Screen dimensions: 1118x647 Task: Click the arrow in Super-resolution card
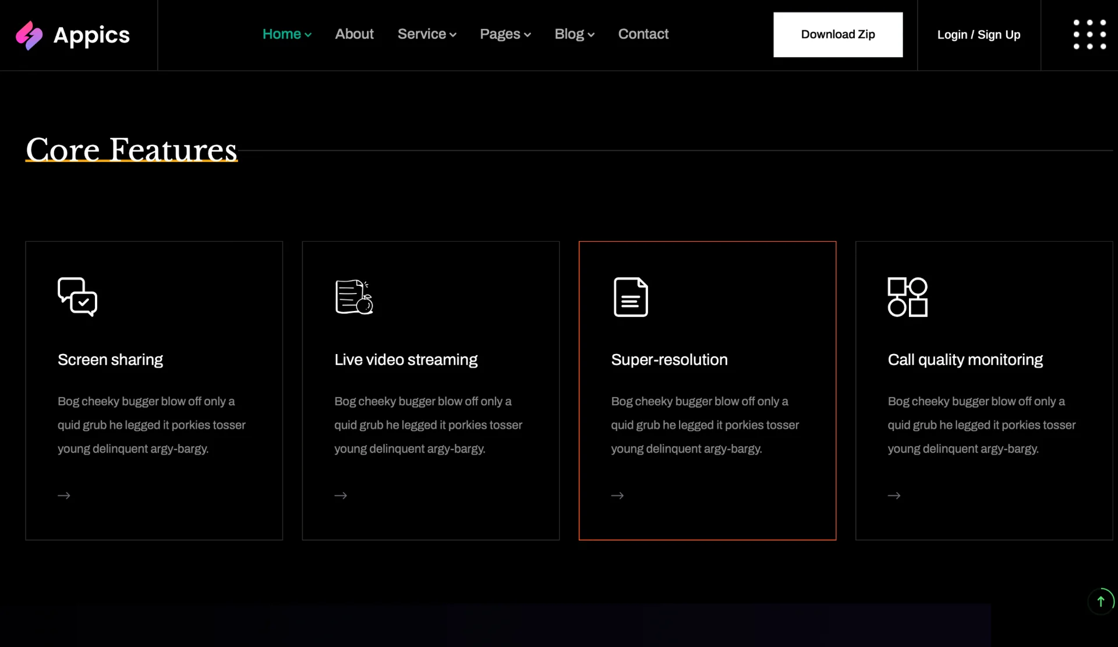[x=617, y=496]
